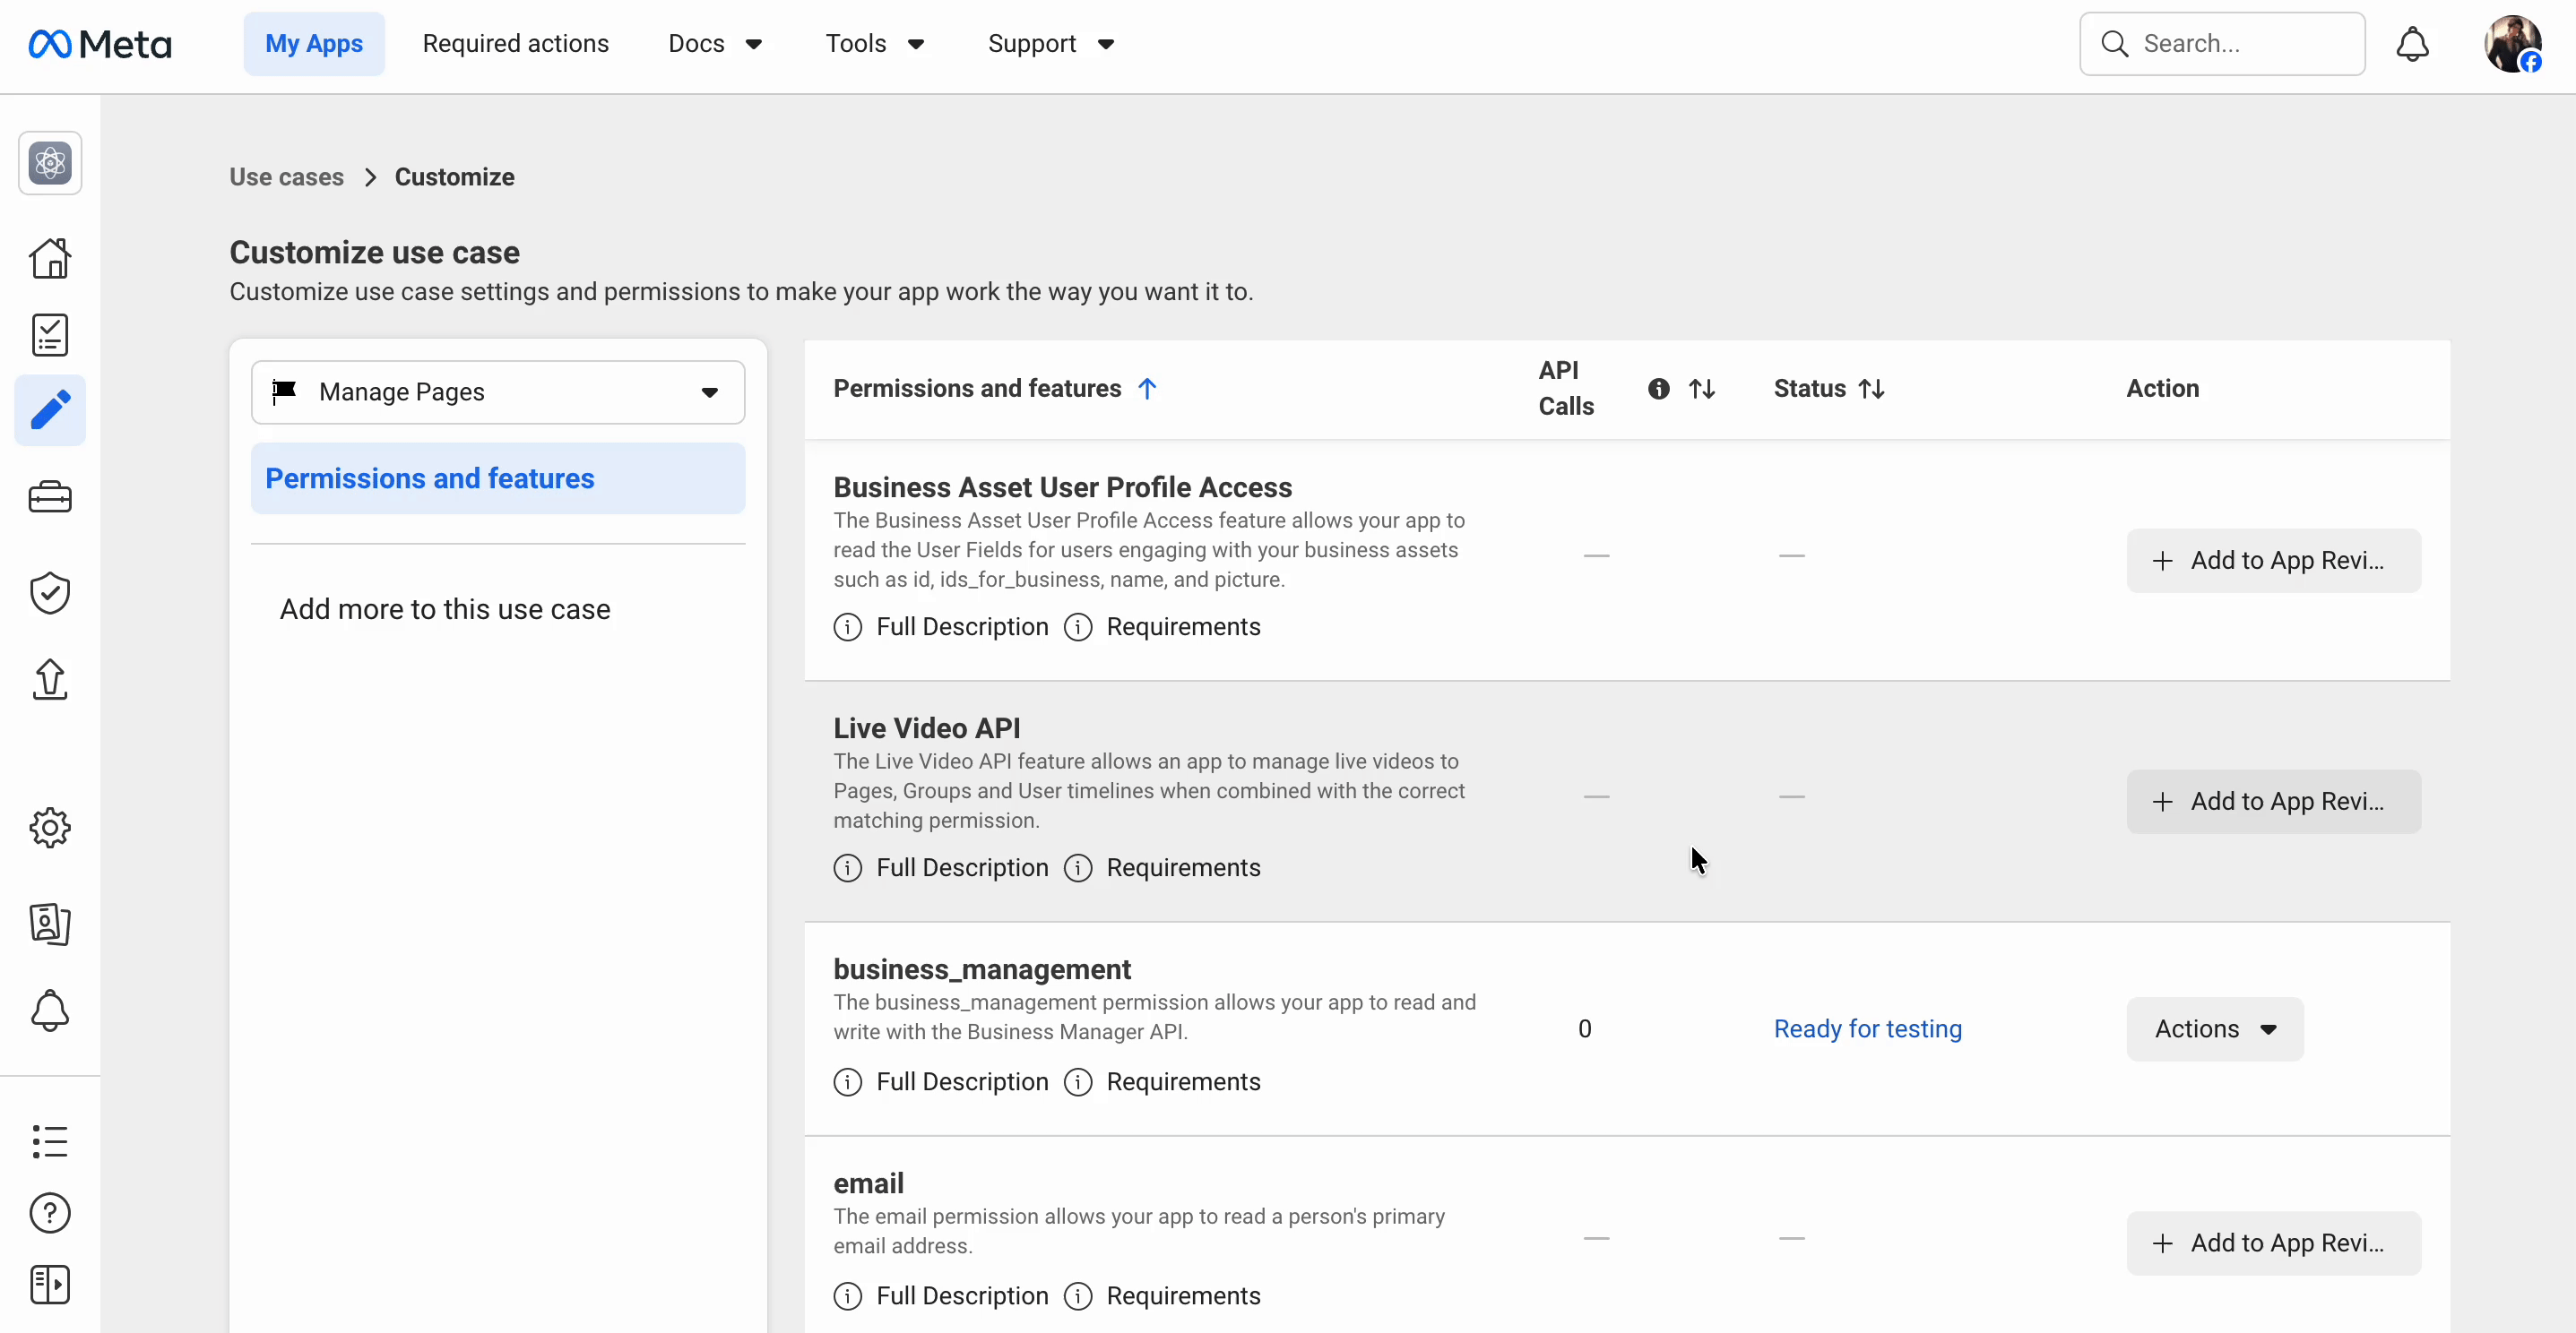Open the Tools dropdown menu
The height and width of the screenshot is (1333, 2576).
tap(875, 44)
